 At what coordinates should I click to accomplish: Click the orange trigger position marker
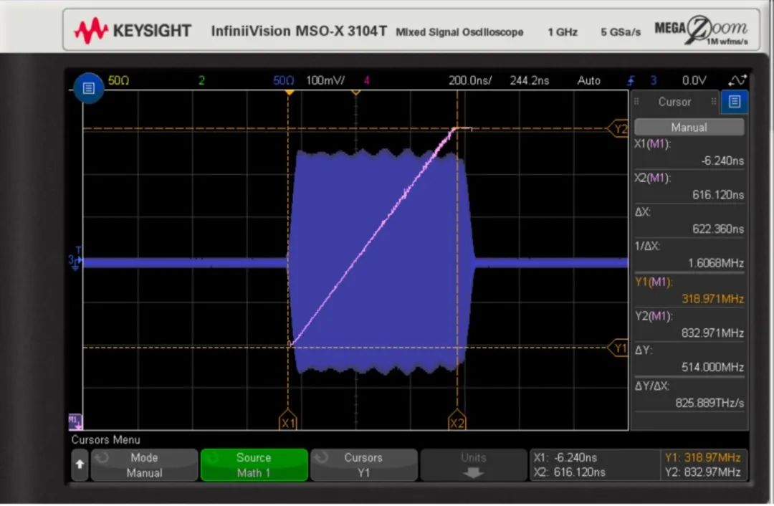[x=290, y=92]
